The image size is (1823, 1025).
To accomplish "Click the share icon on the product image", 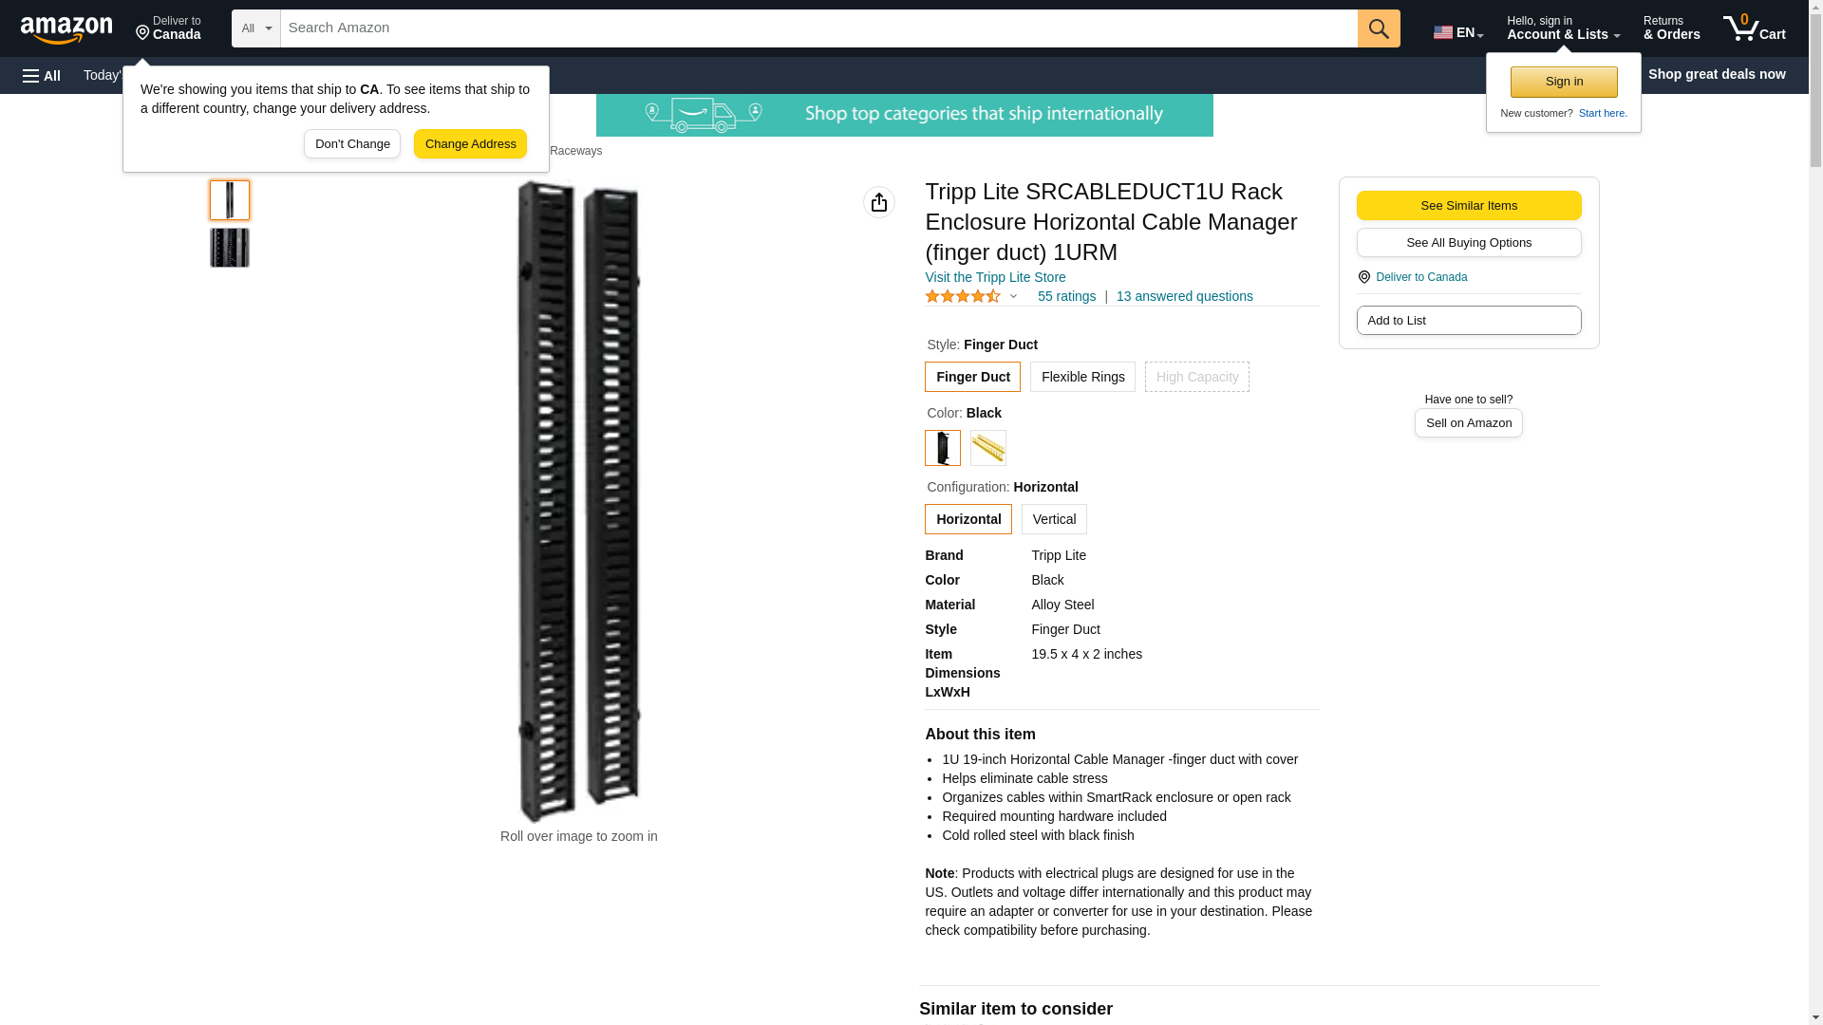I will tap(879, 202).
